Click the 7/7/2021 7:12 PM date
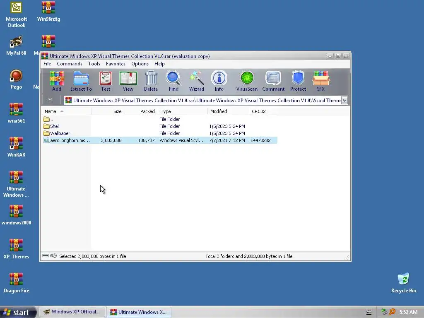The width and height of the screenshot is (424, 318). [x=227, y=140]
